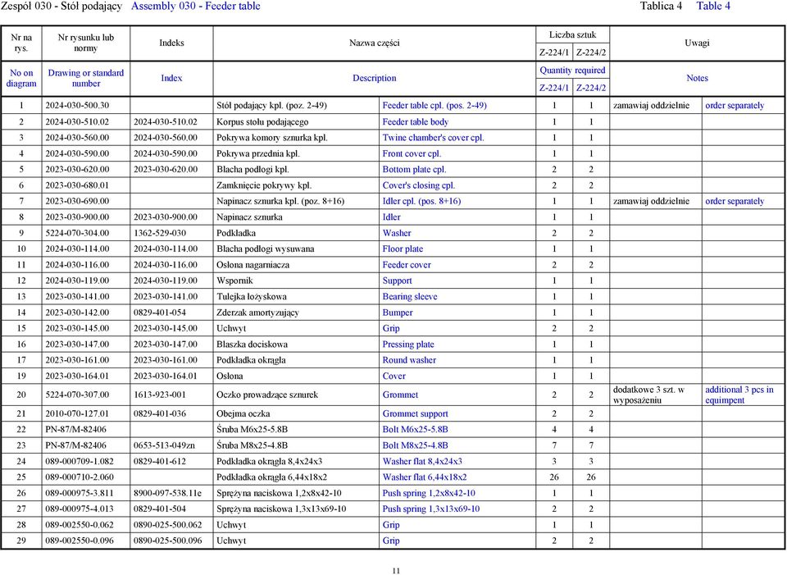Click the 'Feeder cover' description
This screenshot has width=787, height=575.
point(407,265)
